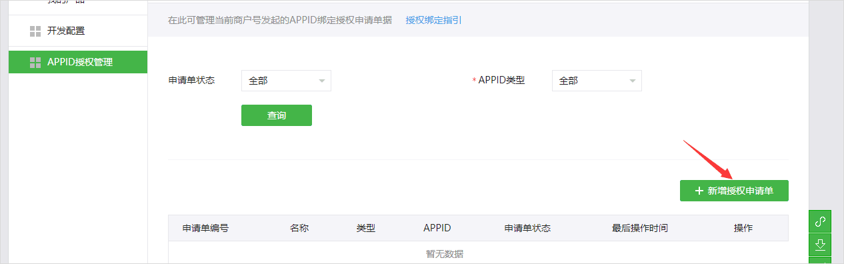Click the 操作 column header
Image resolution: width=844 pixels, height=264 pixels.
point(743,228)
